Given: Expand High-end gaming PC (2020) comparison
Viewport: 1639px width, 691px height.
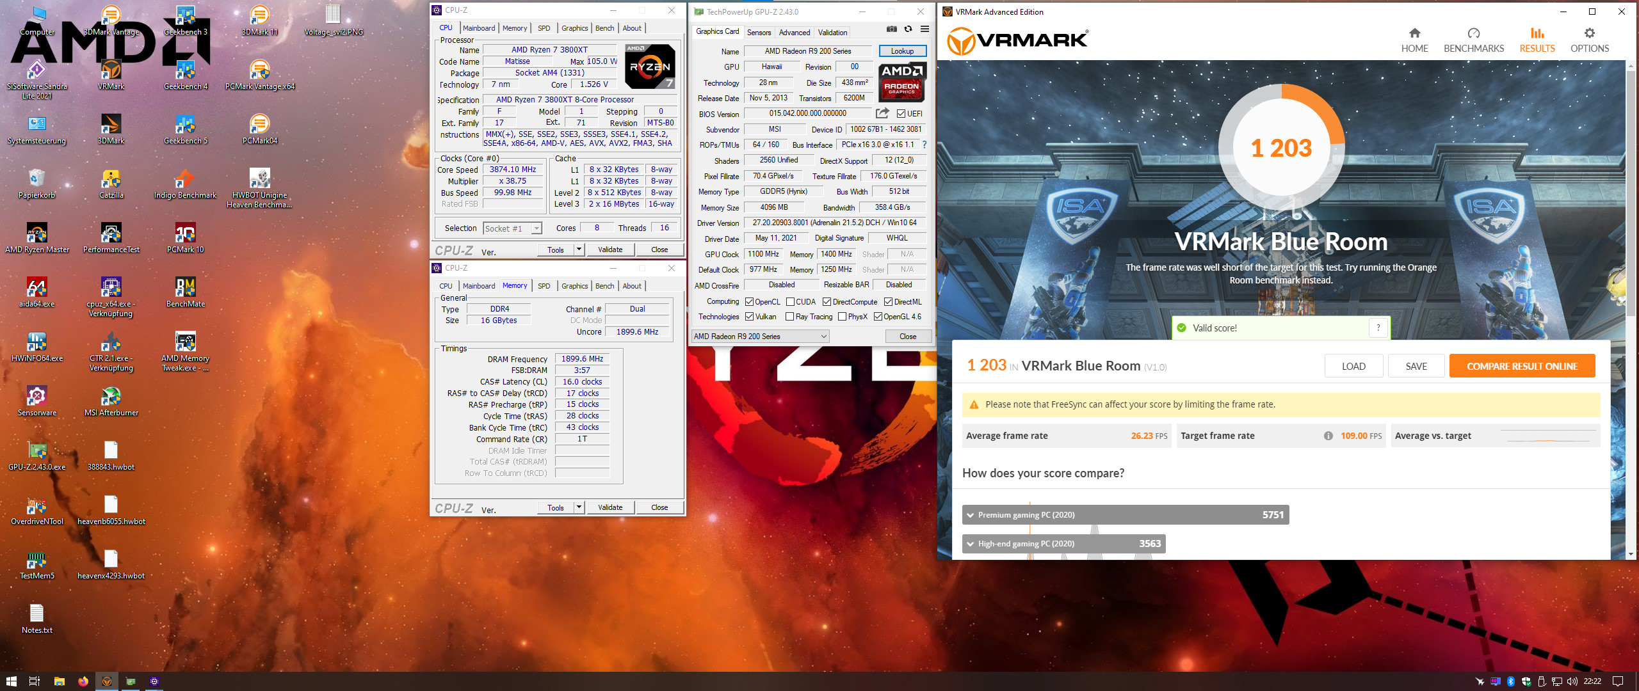Looking at the screenshot, I should (x=1064, y=544).
